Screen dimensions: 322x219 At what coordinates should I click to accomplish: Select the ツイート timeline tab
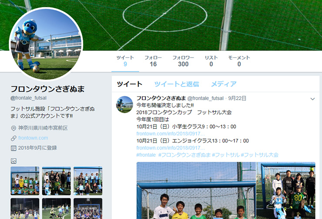130,84
